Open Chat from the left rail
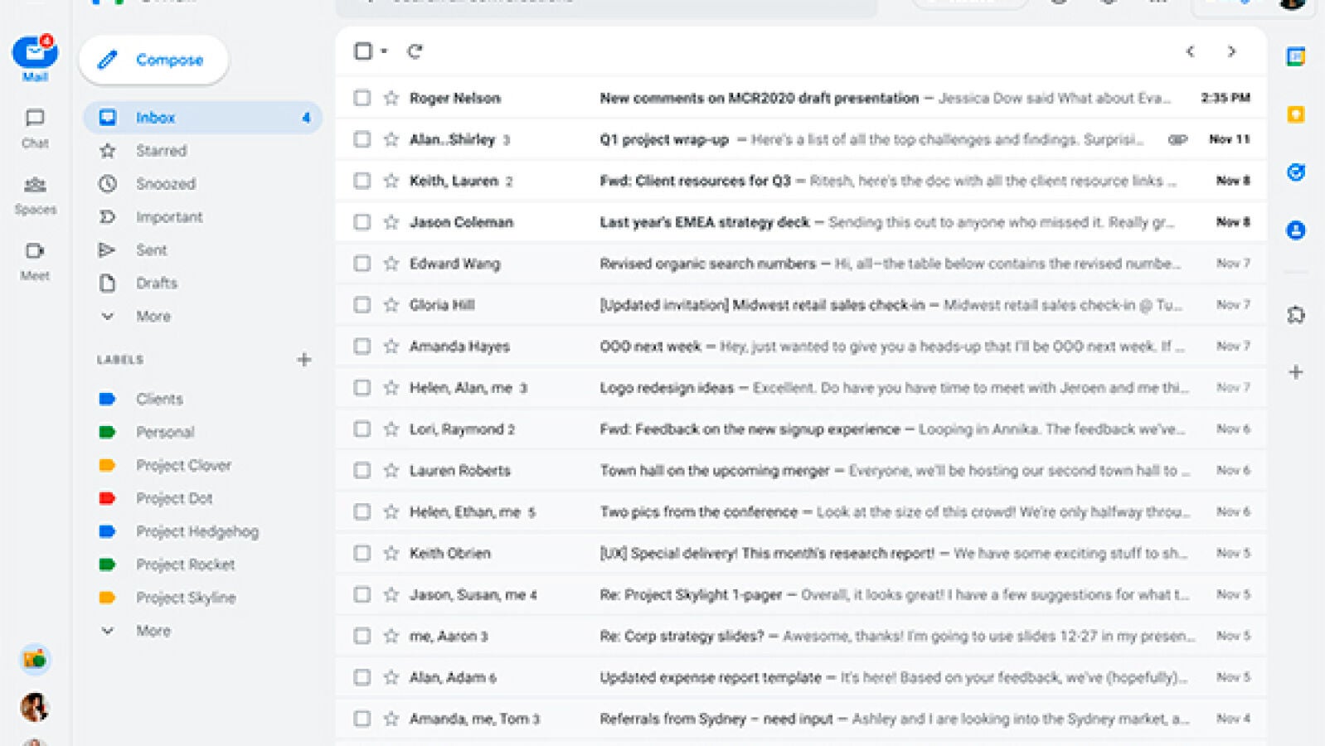1325x746 pixels. 35,128
